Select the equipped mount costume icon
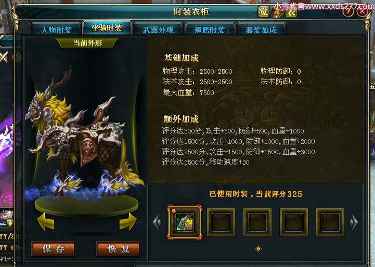This screenshot has height=267, width=375. pyautogui.click(x=185, y=222)
